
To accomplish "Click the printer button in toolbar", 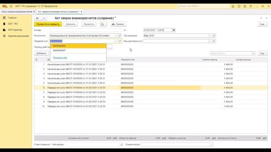I will click(119, 24).
